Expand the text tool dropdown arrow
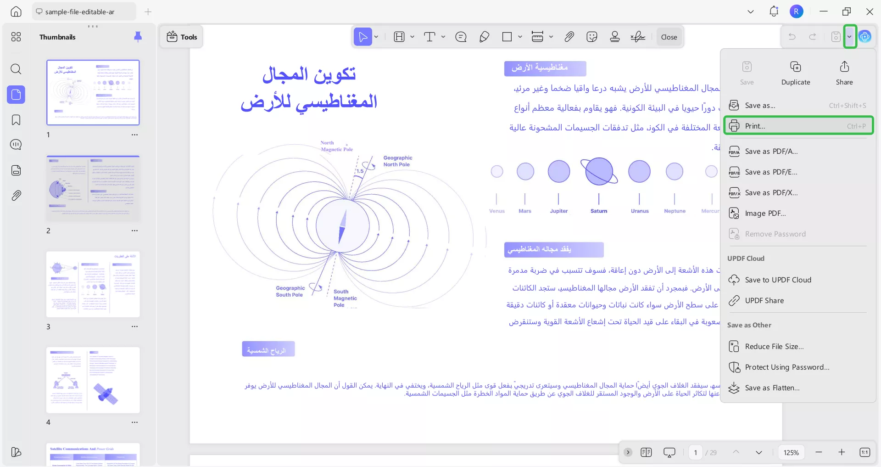This screenshot has height=467, width=881. [443, 37]
